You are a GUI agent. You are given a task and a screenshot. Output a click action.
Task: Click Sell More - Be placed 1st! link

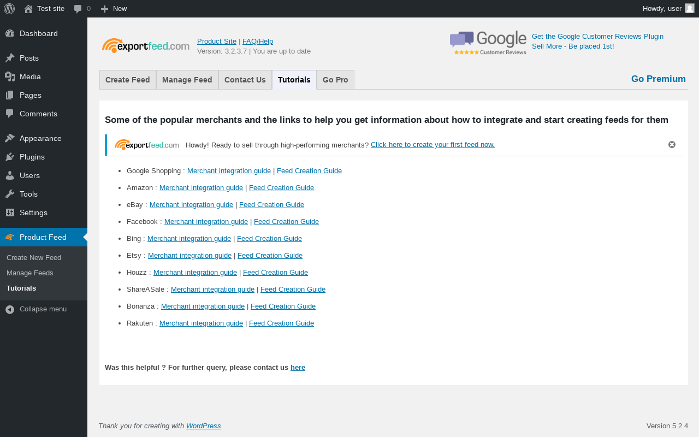click(x=573, y=46)
